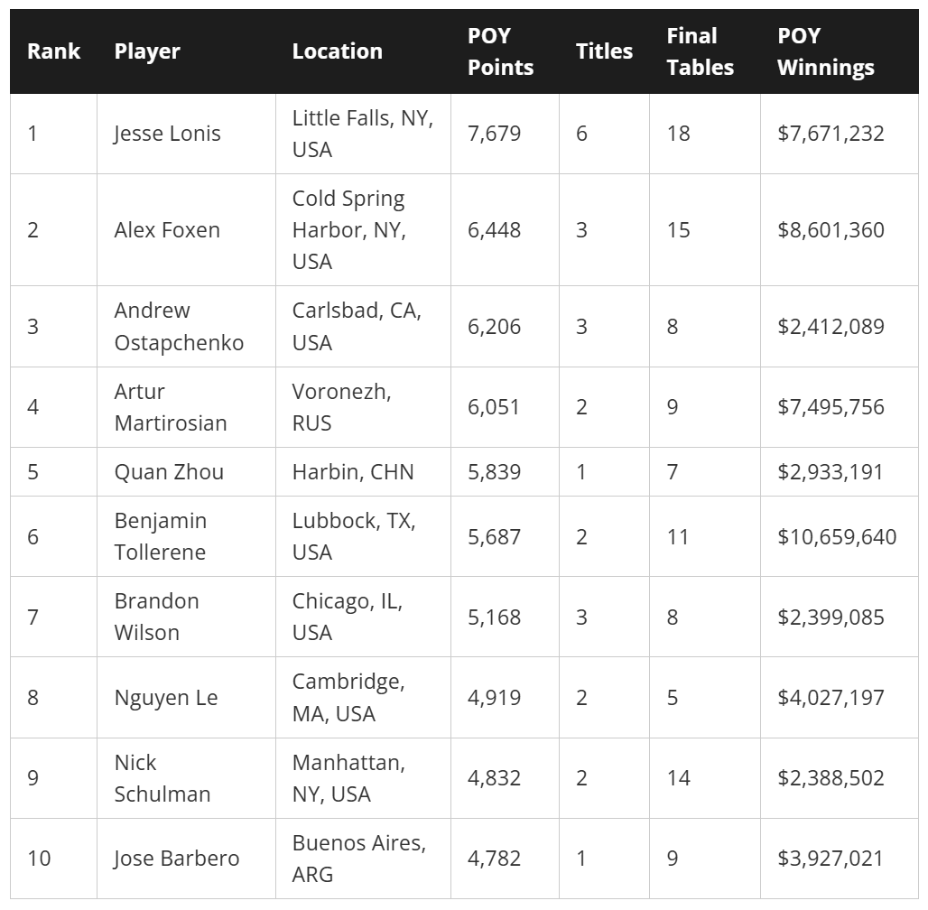Image resolution: width=928 pixels, height=910 pixels.
Task: Click the Titles column header
Action: [604, 51]
